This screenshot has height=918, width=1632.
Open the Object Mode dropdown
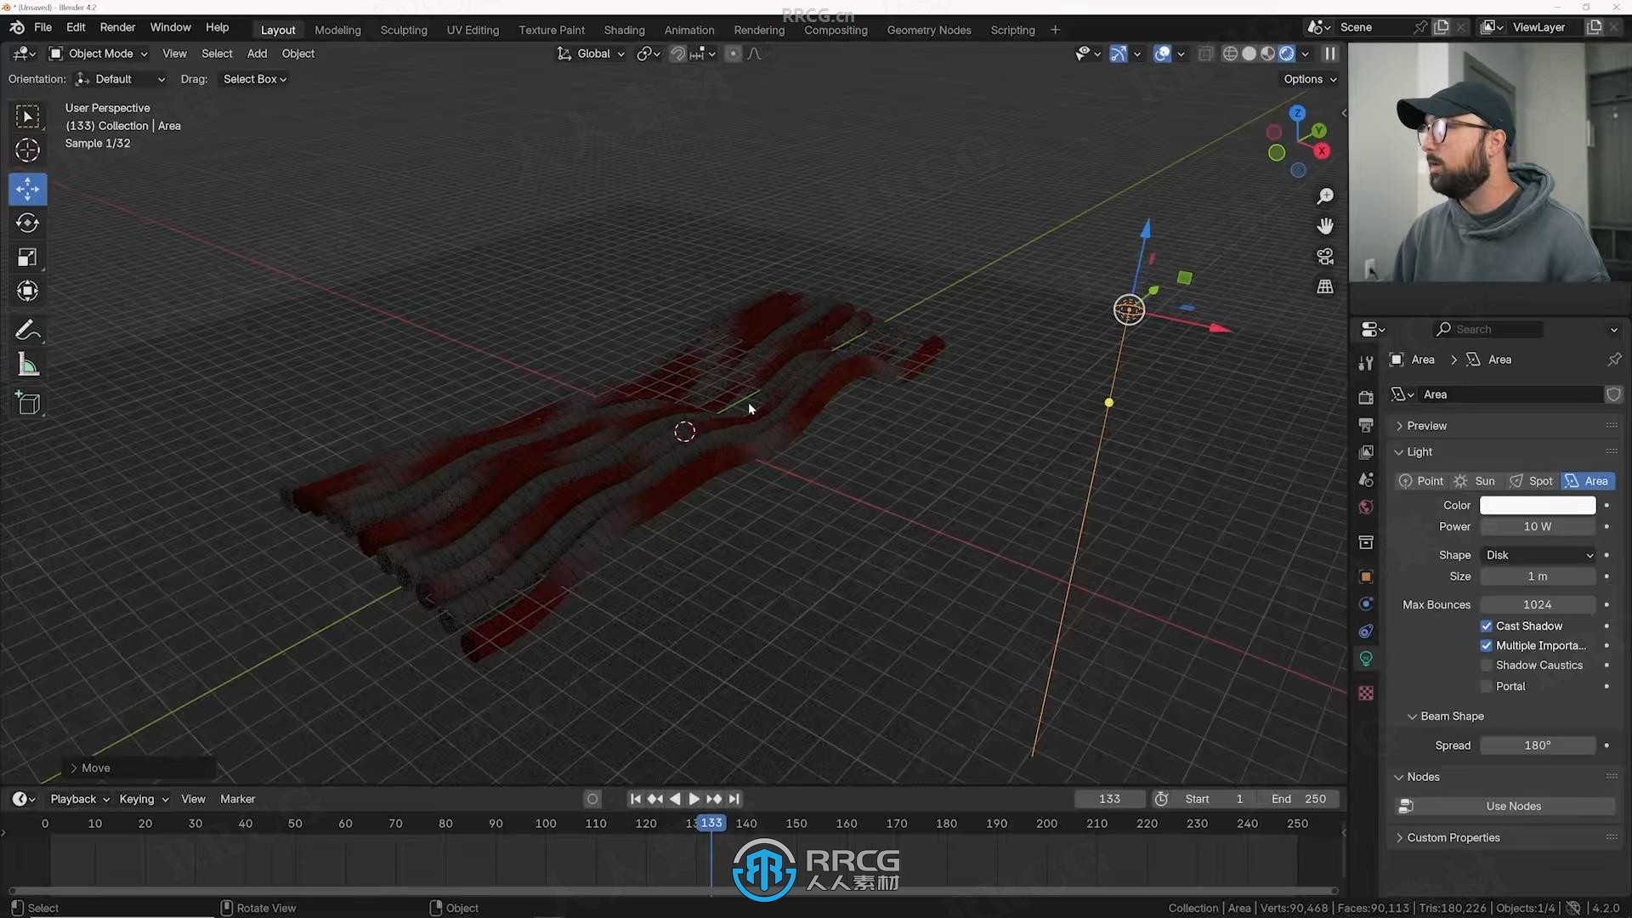point(98,54)
